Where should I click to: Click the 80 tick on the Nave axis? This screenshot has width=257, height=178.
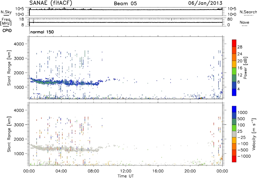coord(230,19)
